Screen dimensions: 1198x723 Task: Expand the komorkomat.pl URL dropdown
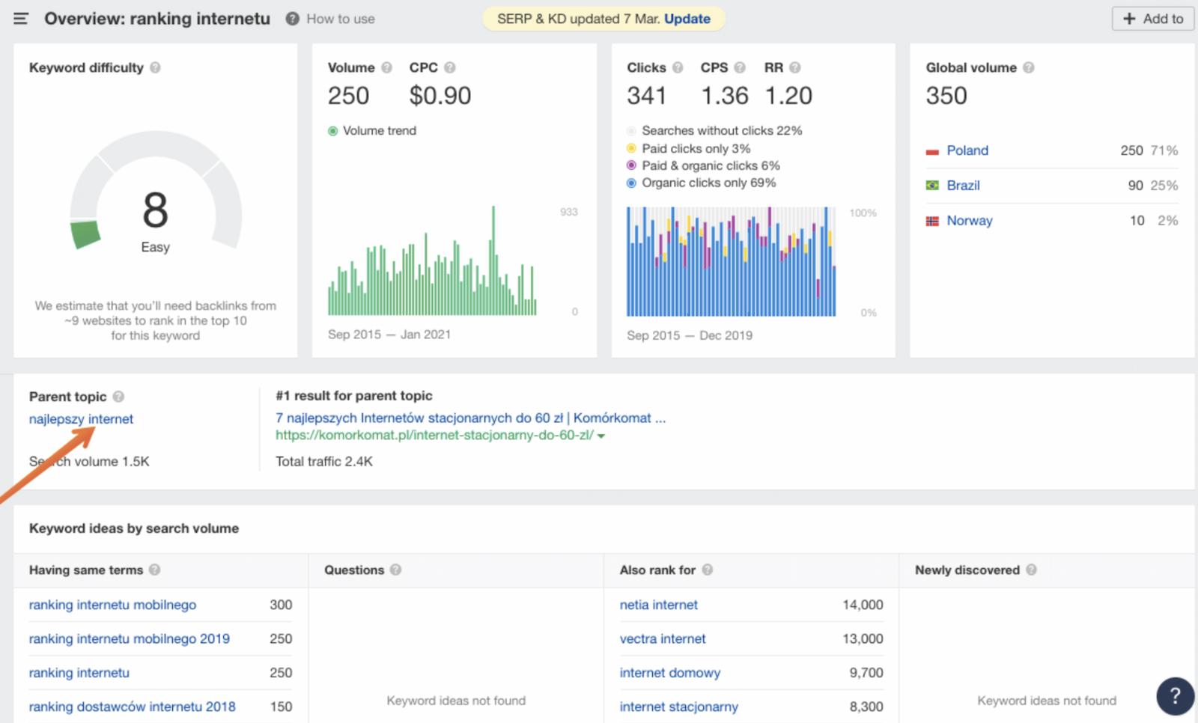[x=603, y=435]
